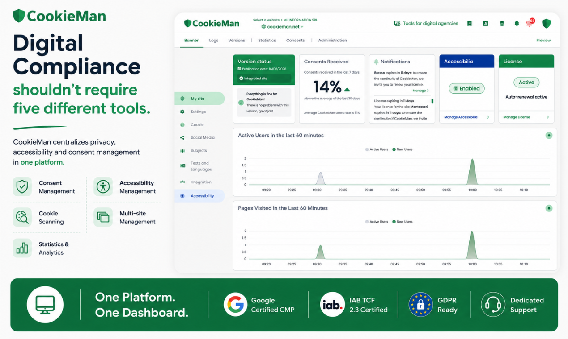Screen dimensions: 568x339
Task: Click the Notifications card scrollbar thumb
Action: click(432, 101)
